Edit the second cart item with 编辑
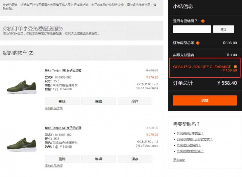This screenshot has height=177, width=242. tap(98, 159)
